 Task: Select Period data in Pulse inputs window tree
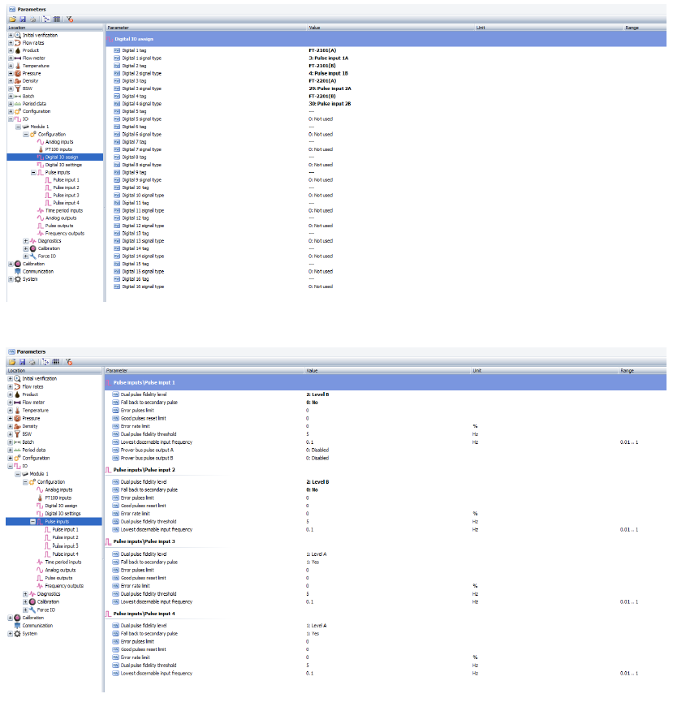(34, 450)
